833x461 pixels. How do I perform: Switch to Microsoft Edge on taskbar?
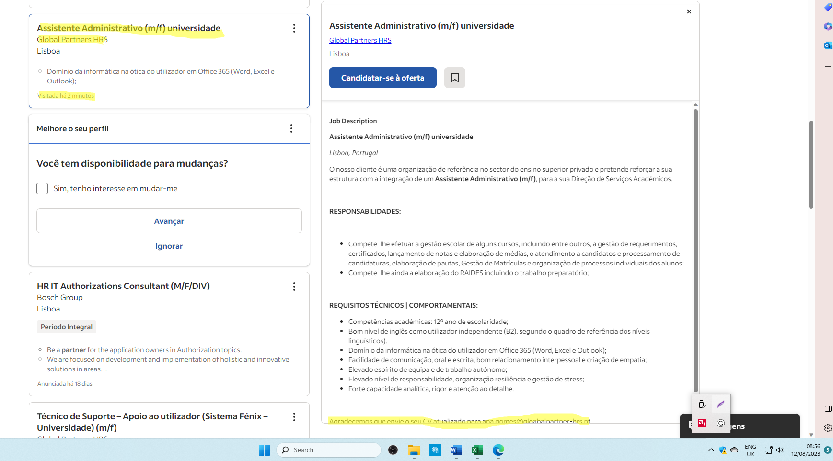[x=498, y=450]
